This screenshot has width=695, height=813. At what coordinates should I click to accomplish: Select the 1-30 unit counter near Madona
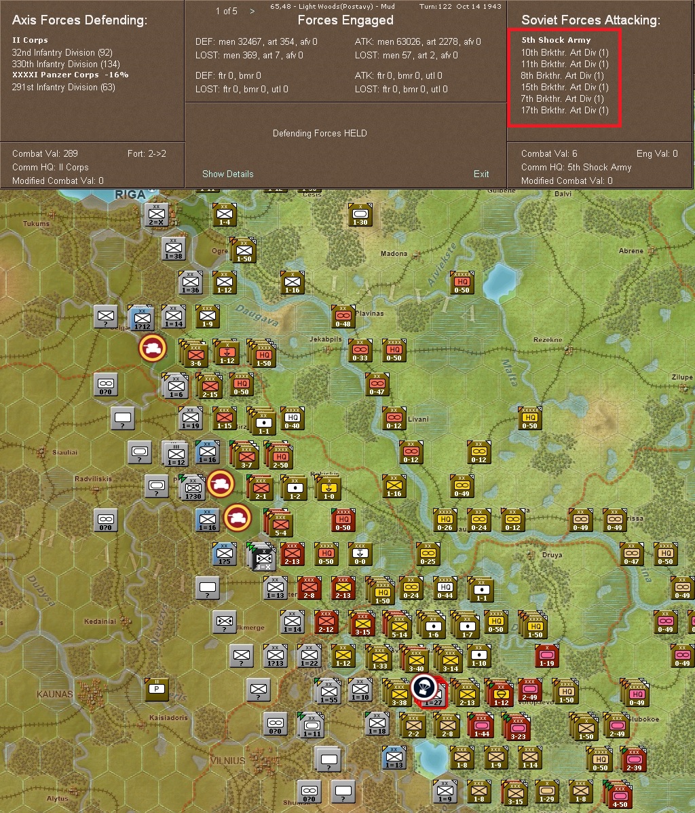click(x=360, y=215)
